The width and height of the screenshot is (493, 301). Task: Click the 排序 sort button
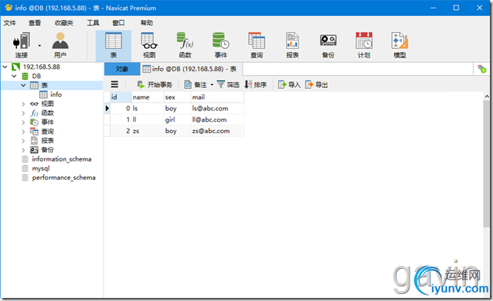(x=256, y=84)
